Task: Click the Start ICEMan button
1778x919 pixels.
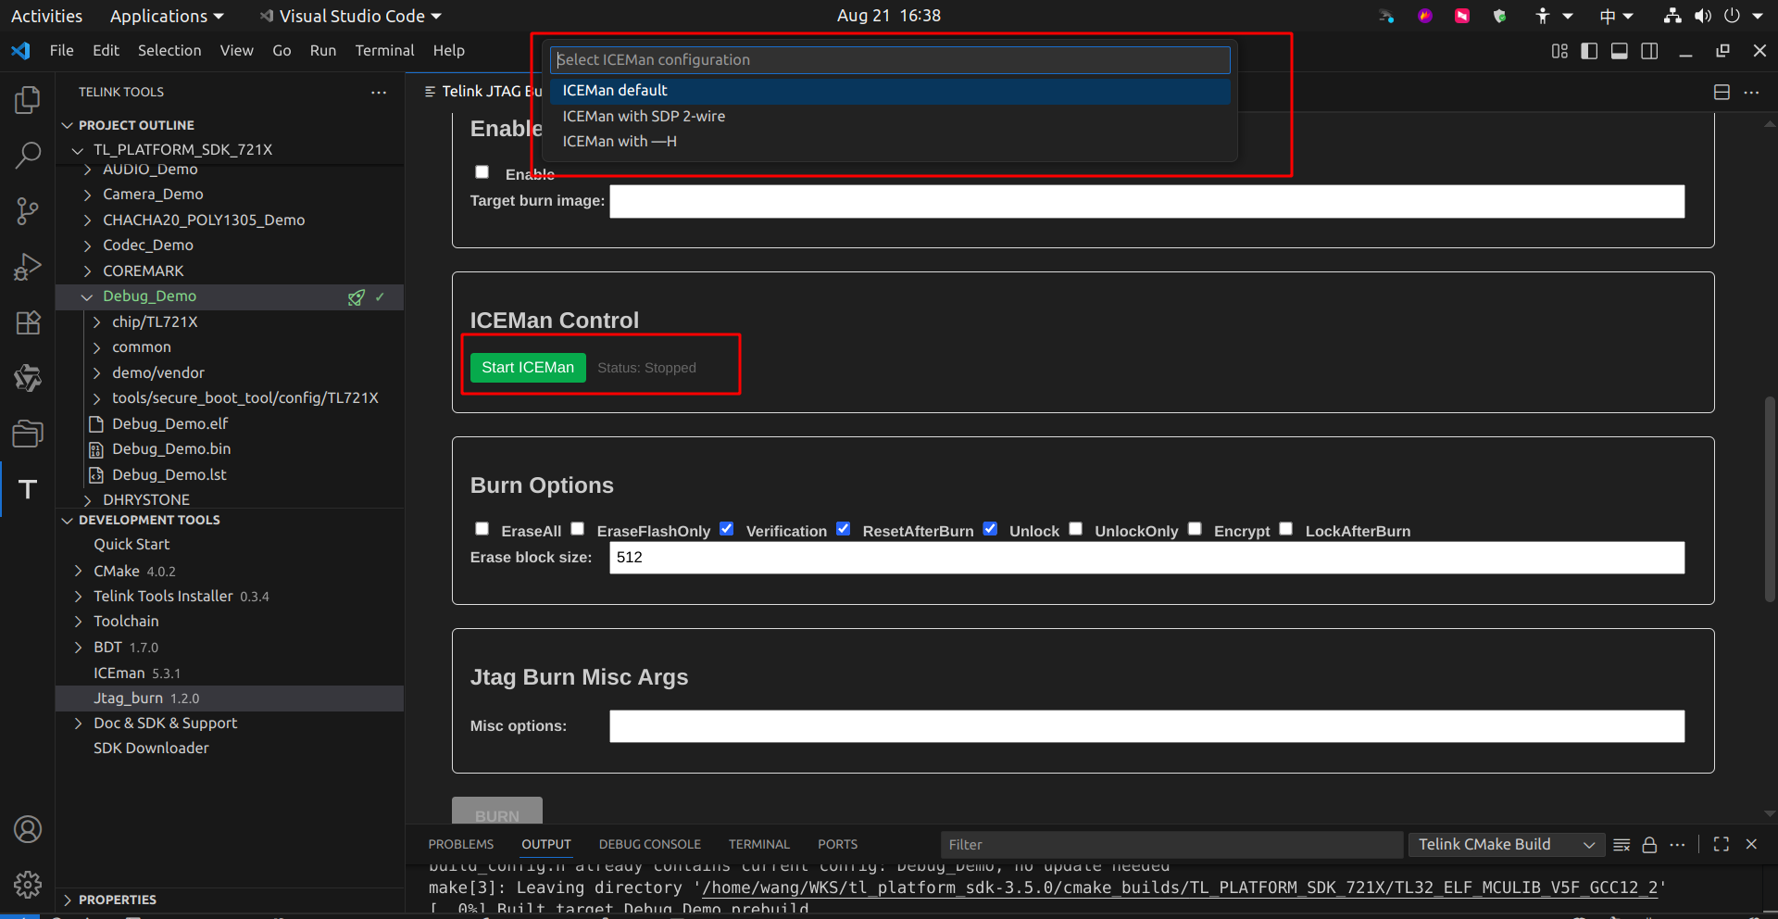Action: coord(528,368)
